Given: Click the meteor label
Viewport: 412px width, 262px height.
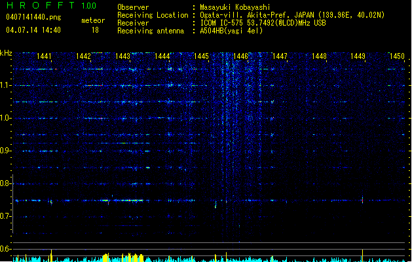Looking at the screenshot, I should (x=93, y=20).
